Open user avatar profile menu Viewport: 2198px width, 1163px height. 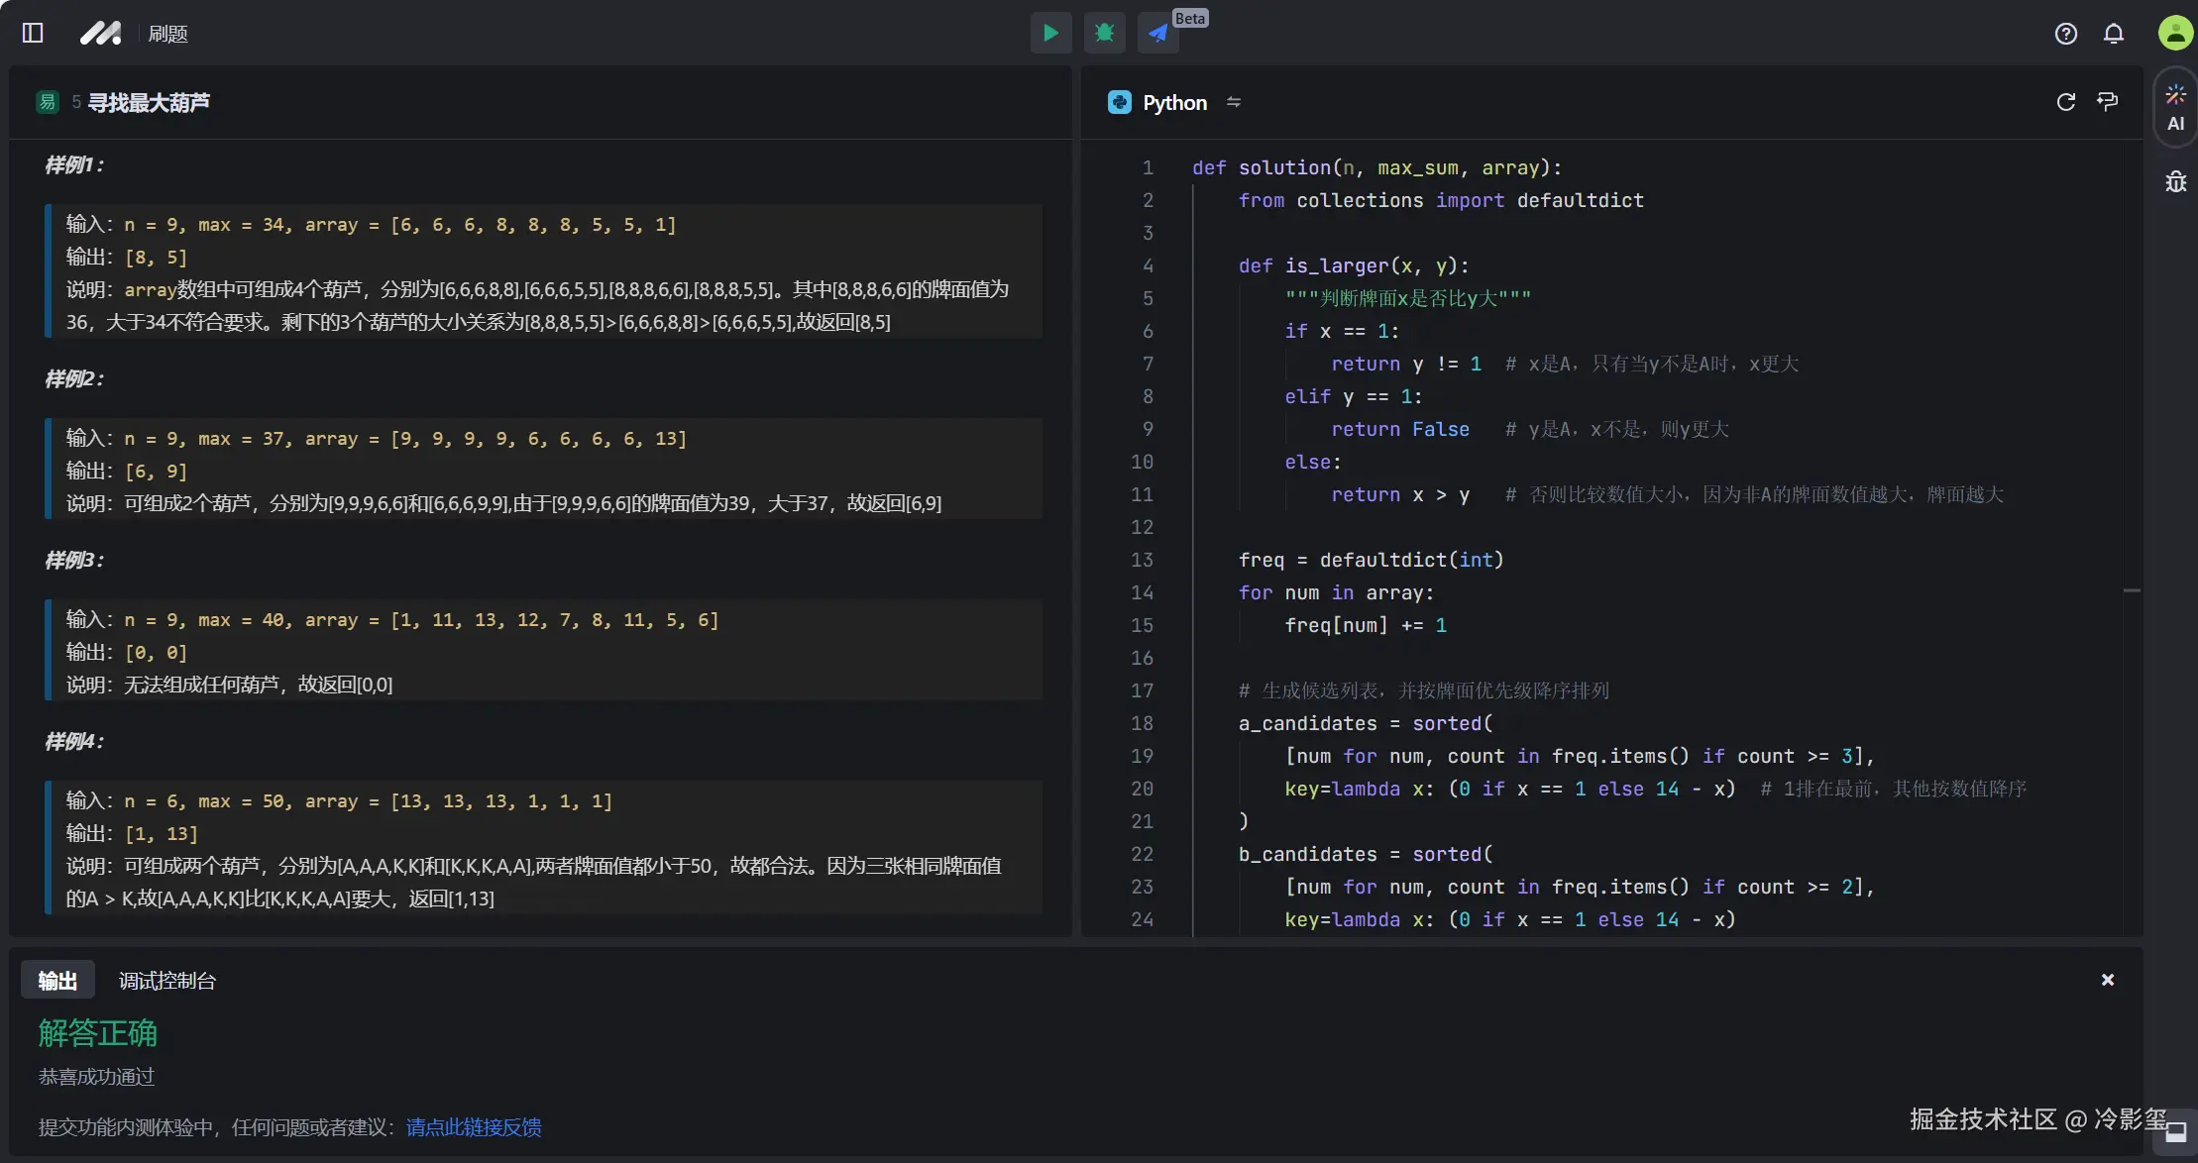(2174, 33)
